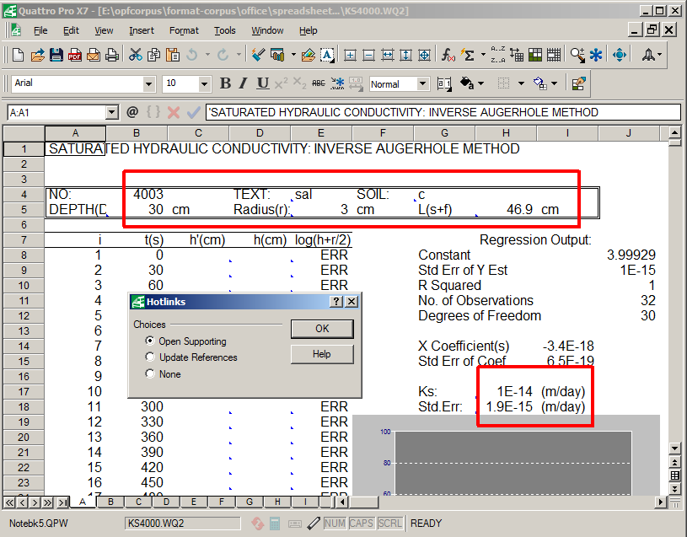The height and width of the screenshot is (537, 687).
Task: Click the Cut scissors icon
Action: (x=135, y=55)
